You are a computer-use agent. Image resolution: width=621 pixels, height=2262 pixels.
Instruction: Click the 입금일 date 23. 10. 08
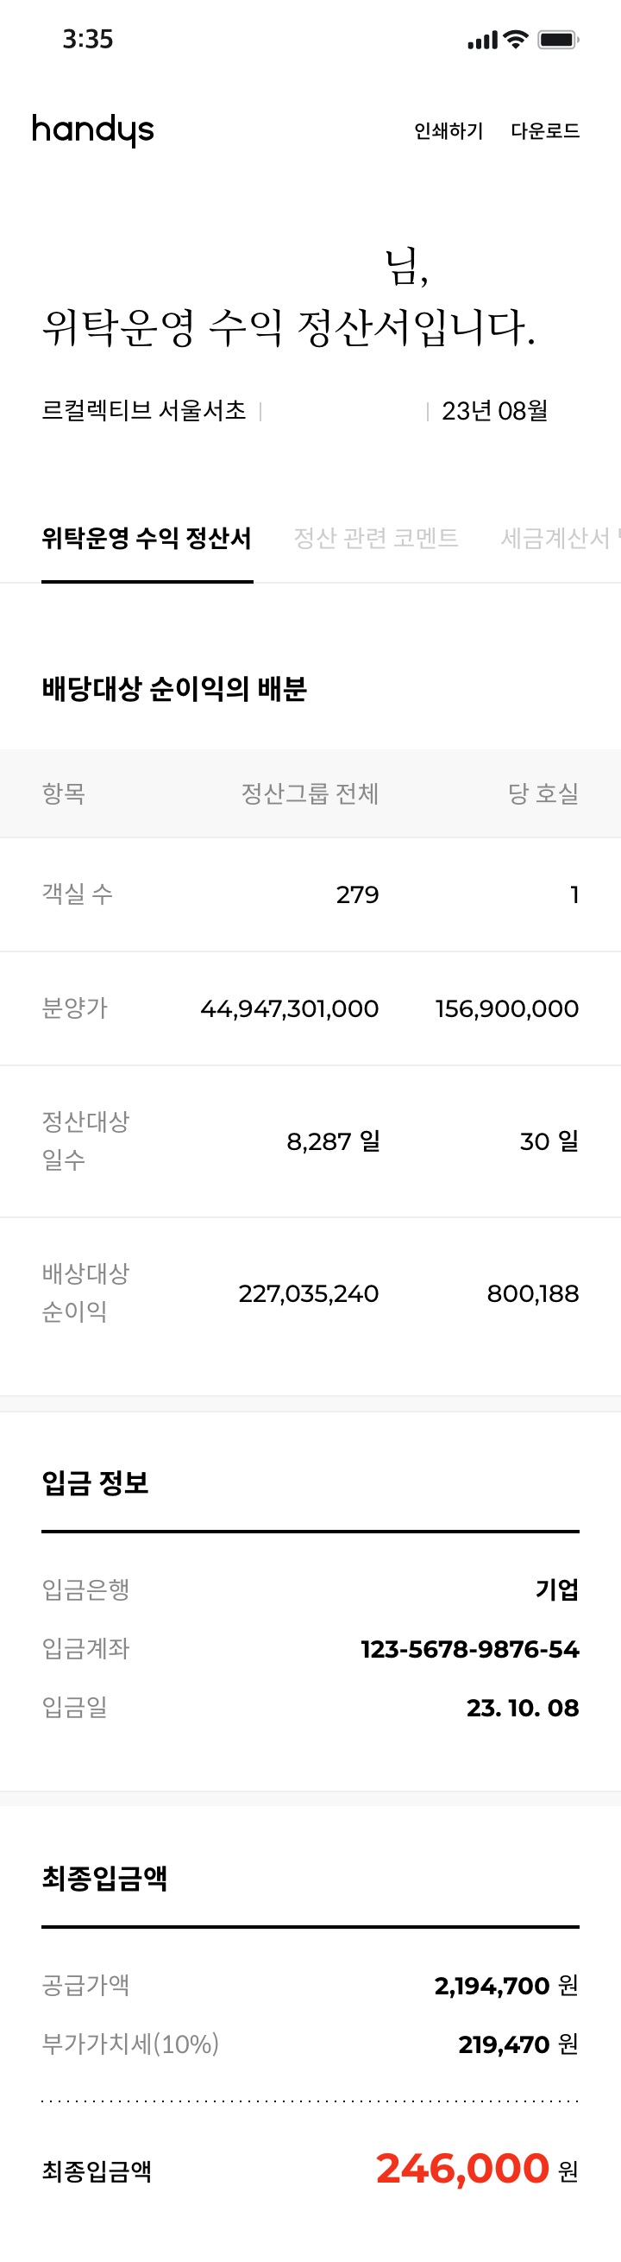pyautogui.click(x=522, y=1708)
